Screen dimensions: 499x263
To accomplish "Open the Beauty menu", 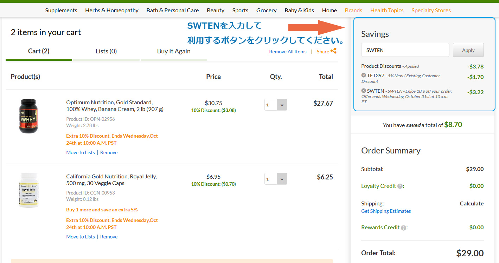I will [x=216, y=10].
